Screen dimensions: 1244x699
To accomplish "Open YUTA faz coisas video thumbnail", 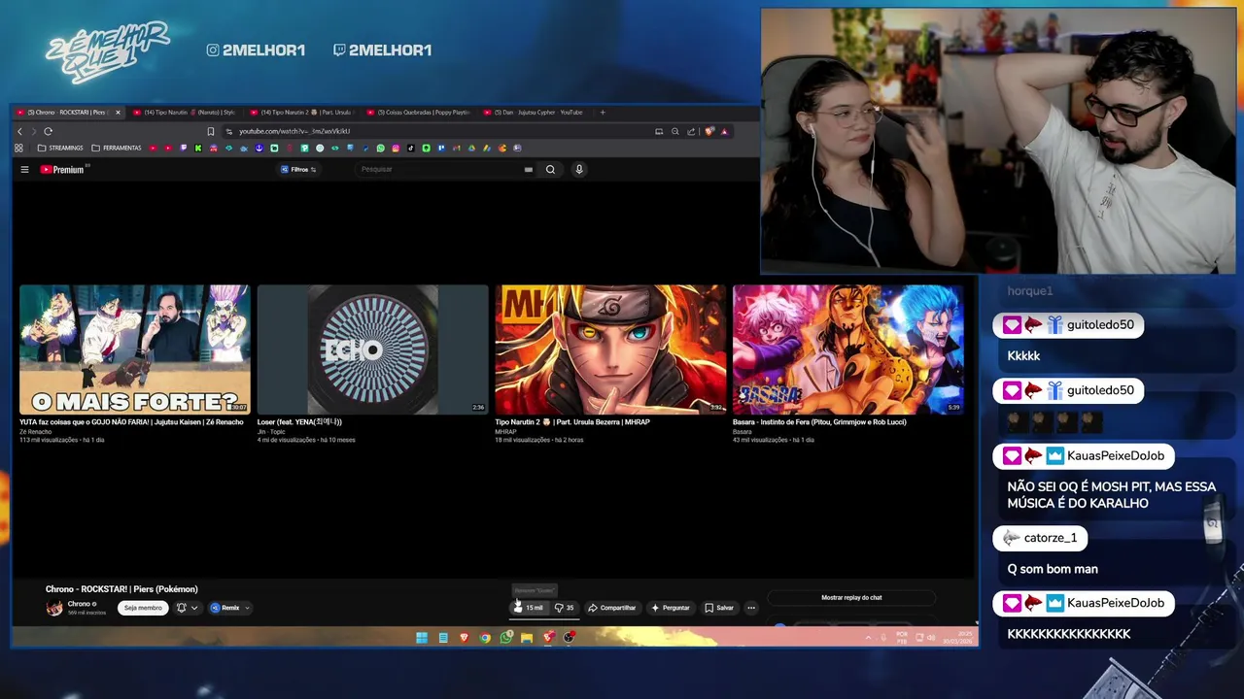I will tap(134, 349).
